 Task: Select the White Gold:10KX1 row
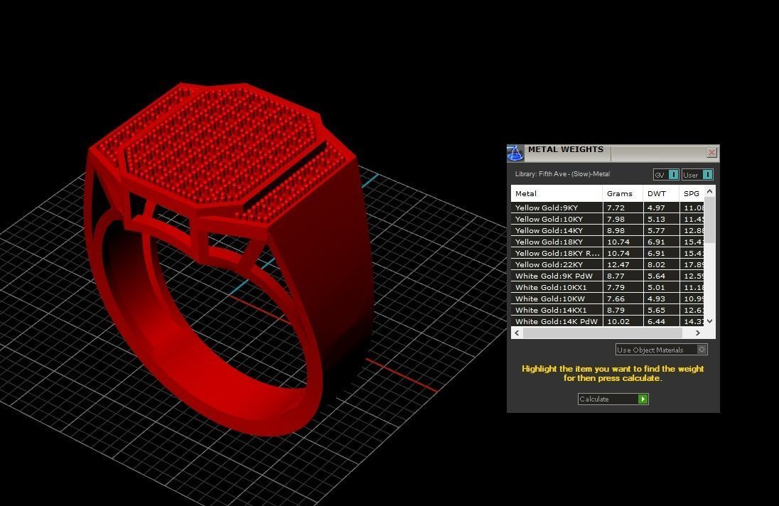click(x=607, y=288)
